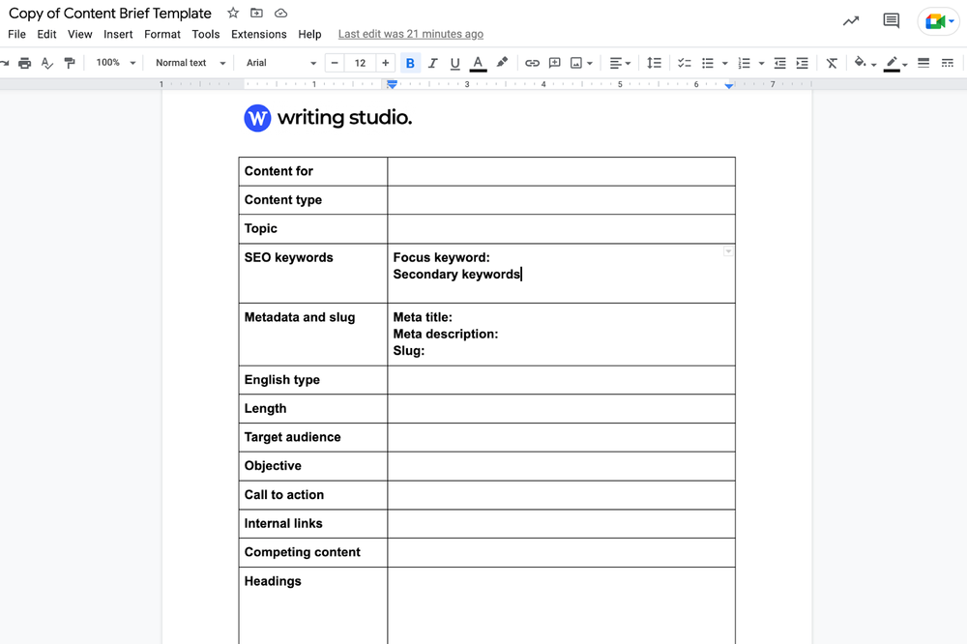Viewport: 967px width, 644px height.
Task: Open the Extensions menu
Action: coord(258,34)
